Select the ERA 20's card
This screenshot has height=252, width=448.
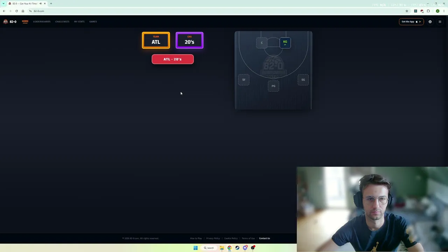[189, 40]
